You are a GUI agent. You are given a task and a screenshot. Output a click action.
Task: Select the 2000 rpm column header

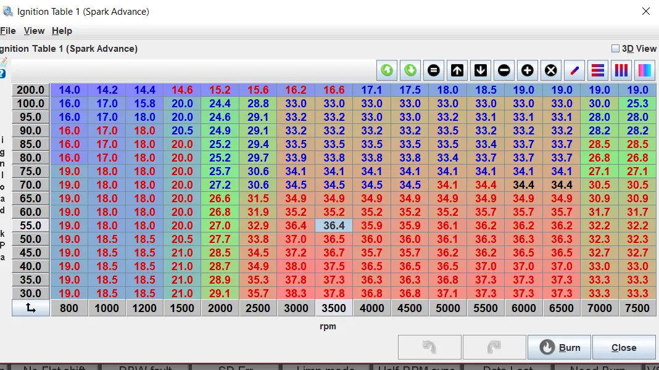point(220,308)
